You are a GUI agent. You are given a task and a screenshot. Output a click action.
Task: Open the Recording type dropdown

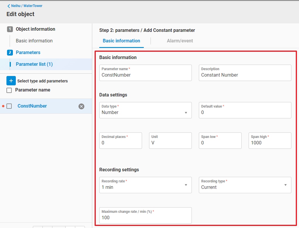(x=245, y=187)
